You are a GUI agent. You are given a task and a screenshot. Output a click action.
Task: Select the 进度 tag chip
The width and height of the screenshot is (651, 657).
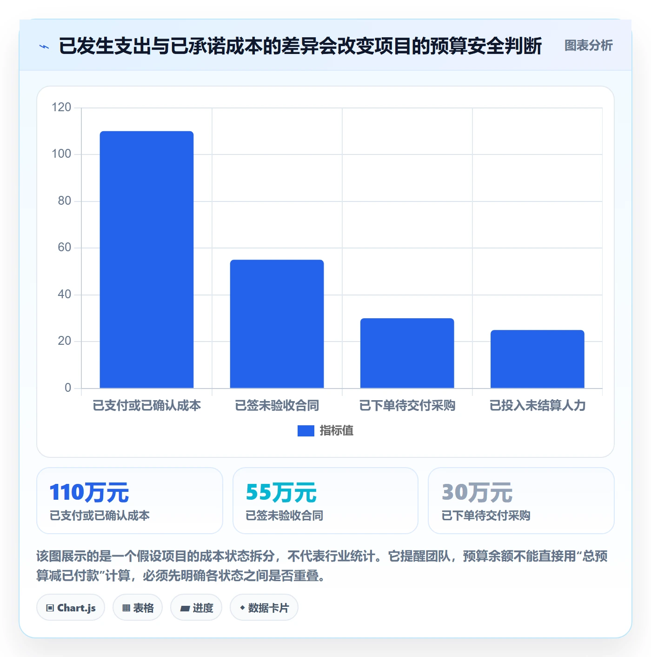click(x=196, y=607)
